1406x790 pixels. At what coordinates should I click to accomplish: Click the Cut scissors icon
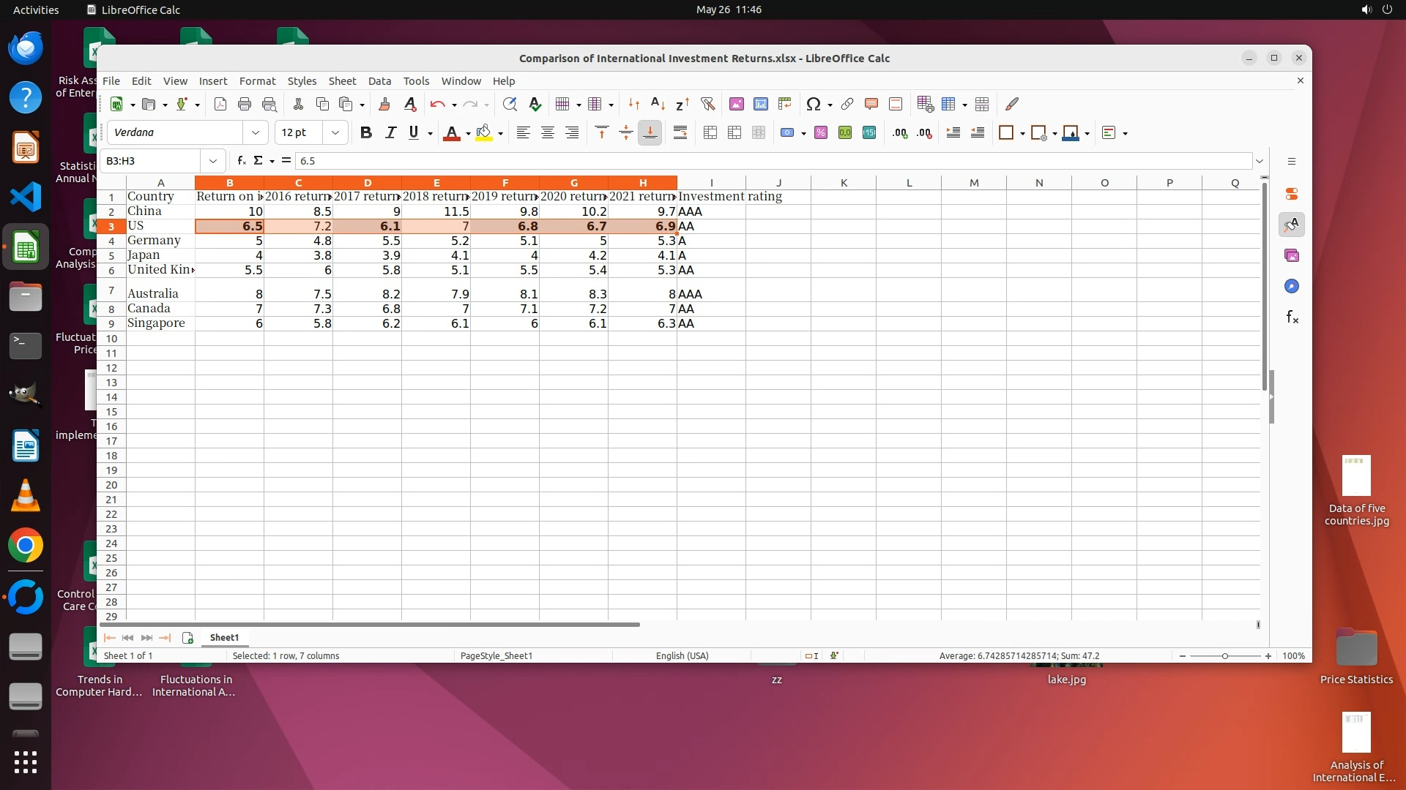297,104
